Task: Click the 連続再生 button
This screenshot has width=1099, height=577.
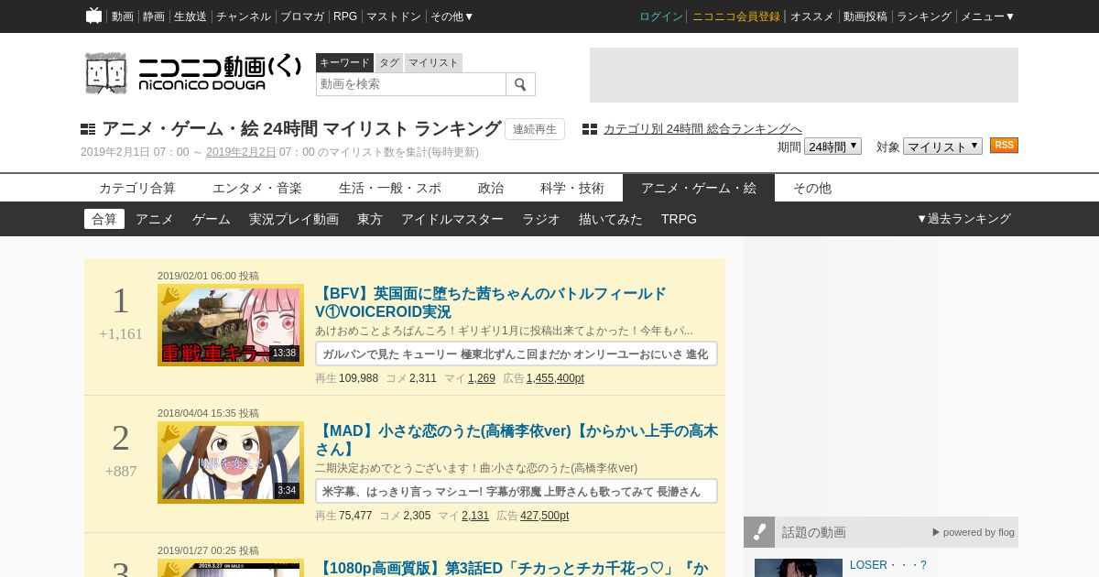Action: [x=535, y=129]
